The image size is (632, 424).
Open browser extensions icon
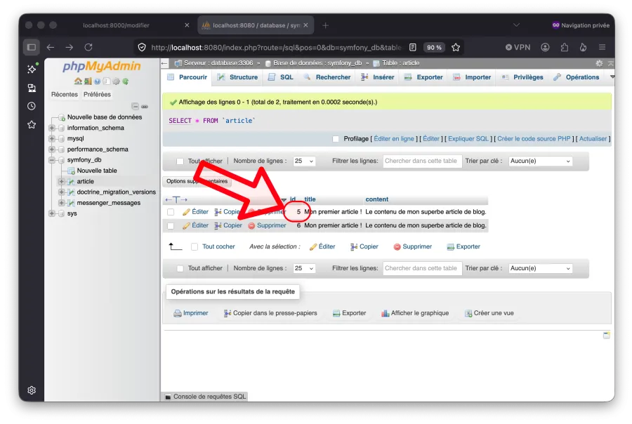pos(565,47)
